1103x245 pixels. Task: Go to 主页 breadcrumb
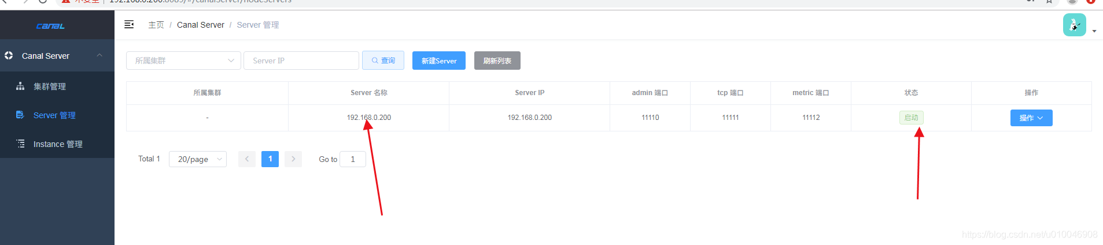coord(156,25)
